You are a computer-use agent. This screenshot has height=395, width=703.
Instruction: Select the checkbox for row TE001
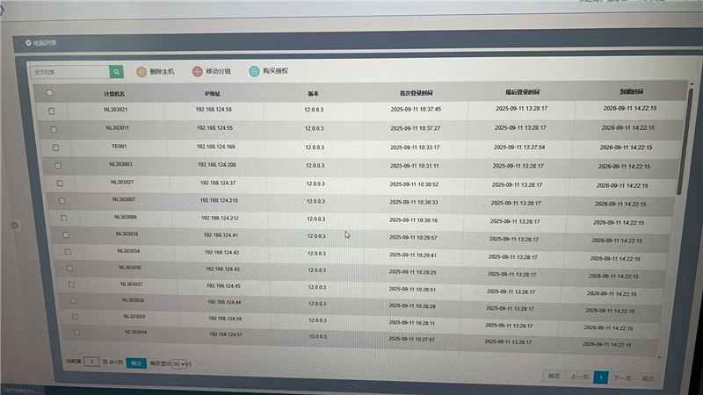pyautogui.click(x=55, y=147)
